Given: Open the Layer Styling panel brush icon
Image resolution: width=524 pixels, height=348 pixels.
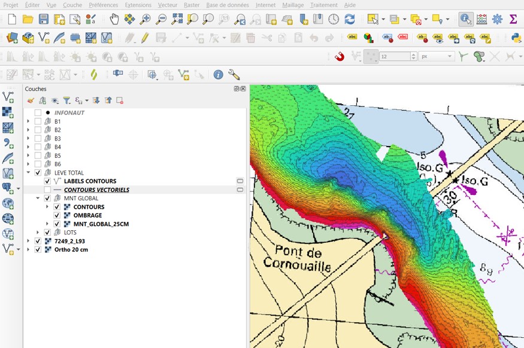Looking at the screenshot, I should pos(31,100).
